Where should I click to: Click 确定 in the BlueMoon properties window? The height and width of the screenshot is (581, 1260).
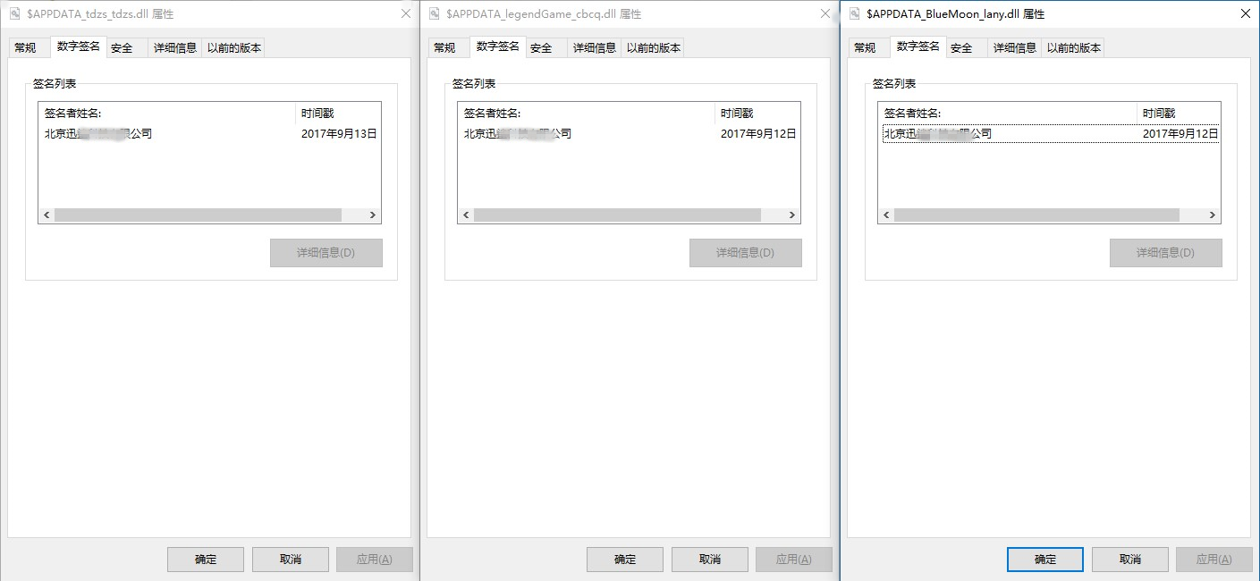[1044, 559]
